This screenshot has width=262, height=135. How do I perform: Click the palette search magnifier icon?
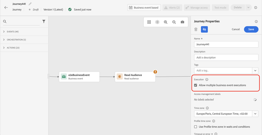pos(5,21)
